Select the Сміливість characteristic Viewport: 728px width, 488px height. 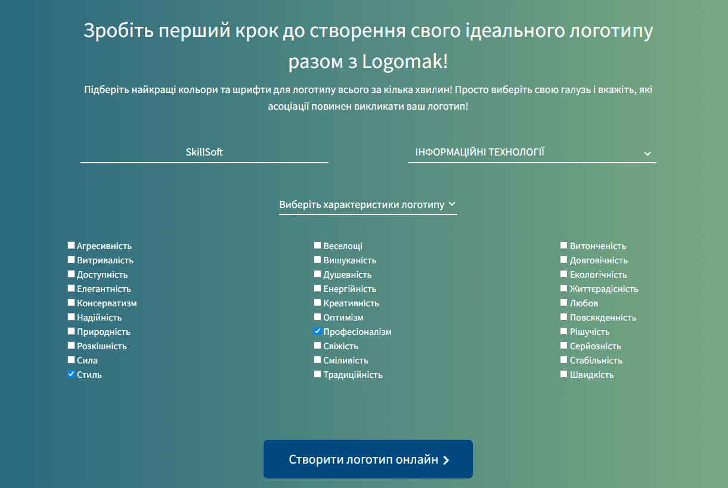tap(317, 360)
